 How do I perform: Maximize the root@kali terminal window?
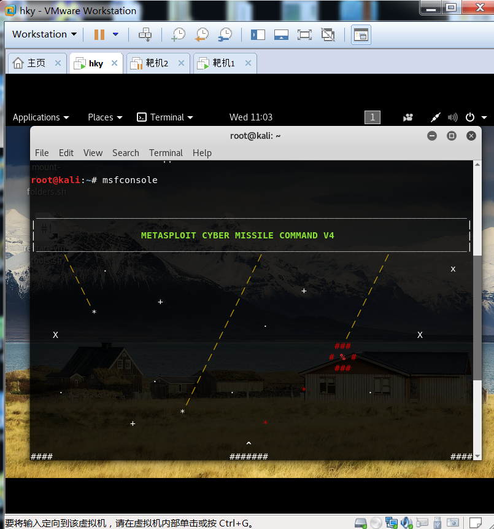coord(452,136)
